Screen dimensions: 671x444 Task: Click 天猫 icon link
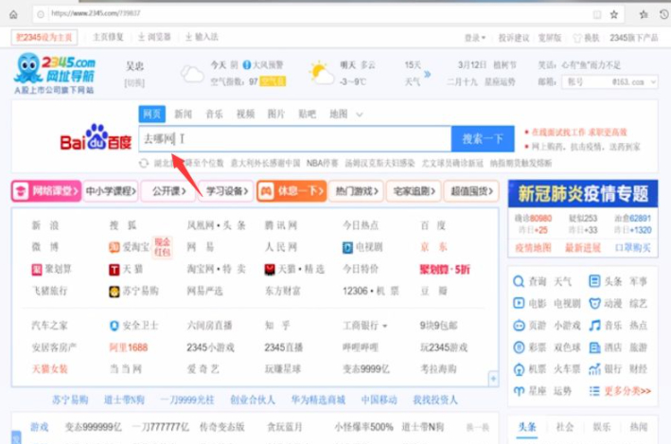(115, 269)
